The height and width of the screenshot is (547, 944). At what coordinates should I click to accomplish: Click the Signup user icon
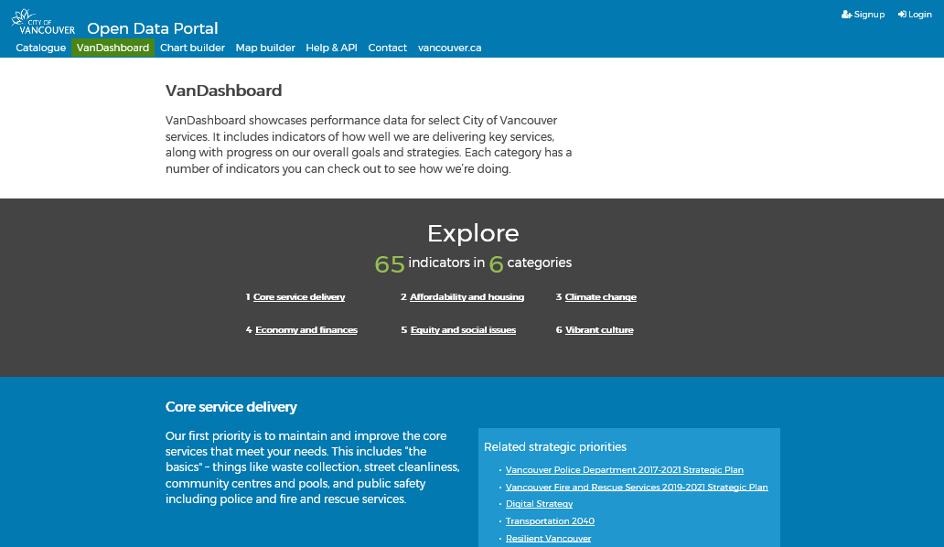(x=846, y=15)
